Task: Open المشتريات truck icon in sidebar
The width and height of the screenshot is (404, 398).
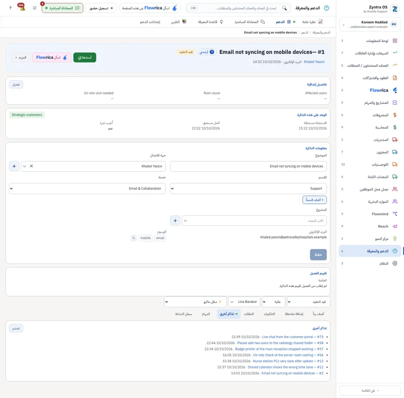Action: (x=395, y=140)
